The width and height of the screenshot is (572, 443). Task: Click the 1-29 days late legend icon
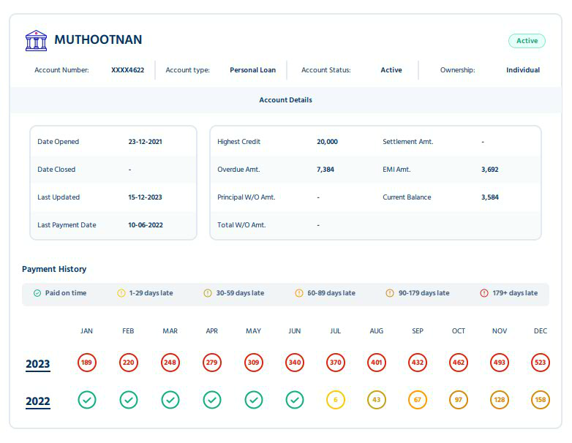(x=121, y=293)
